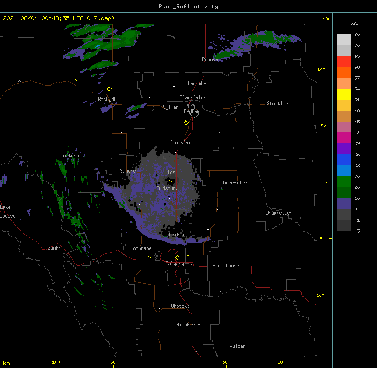Select the 36 dBZ blue color swatch
377x368 pixels.
click(x=344, y=160)
